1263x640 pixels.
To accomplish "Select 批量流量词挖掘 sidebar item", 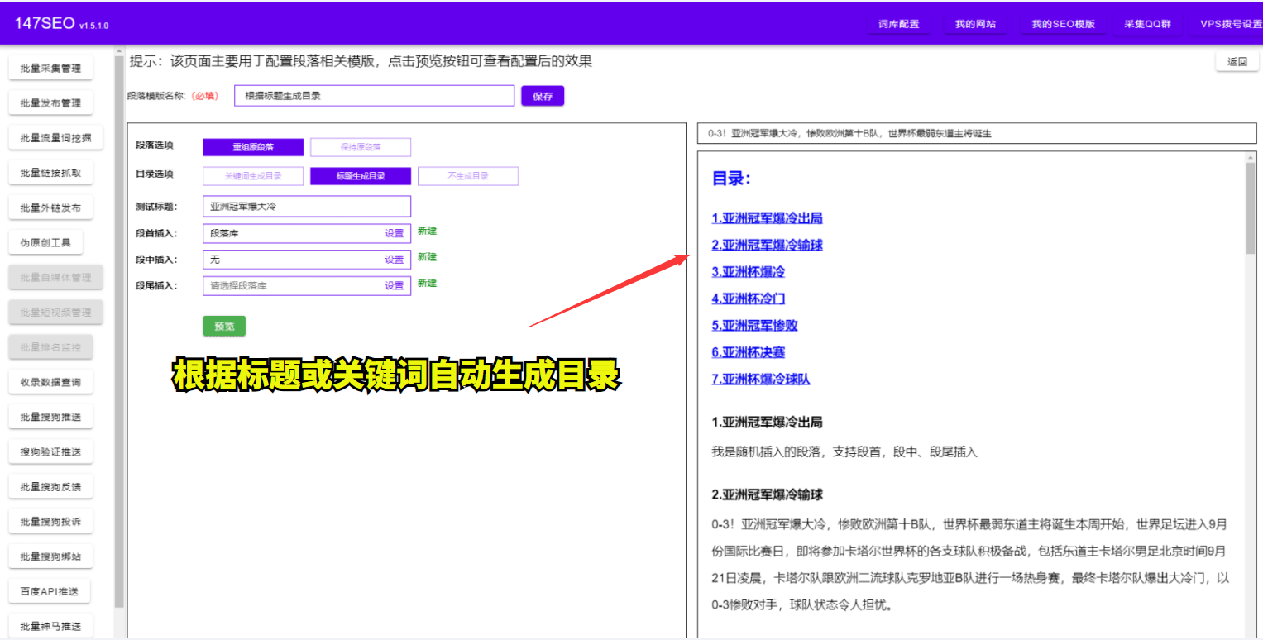I will click(x=55, y=138).
